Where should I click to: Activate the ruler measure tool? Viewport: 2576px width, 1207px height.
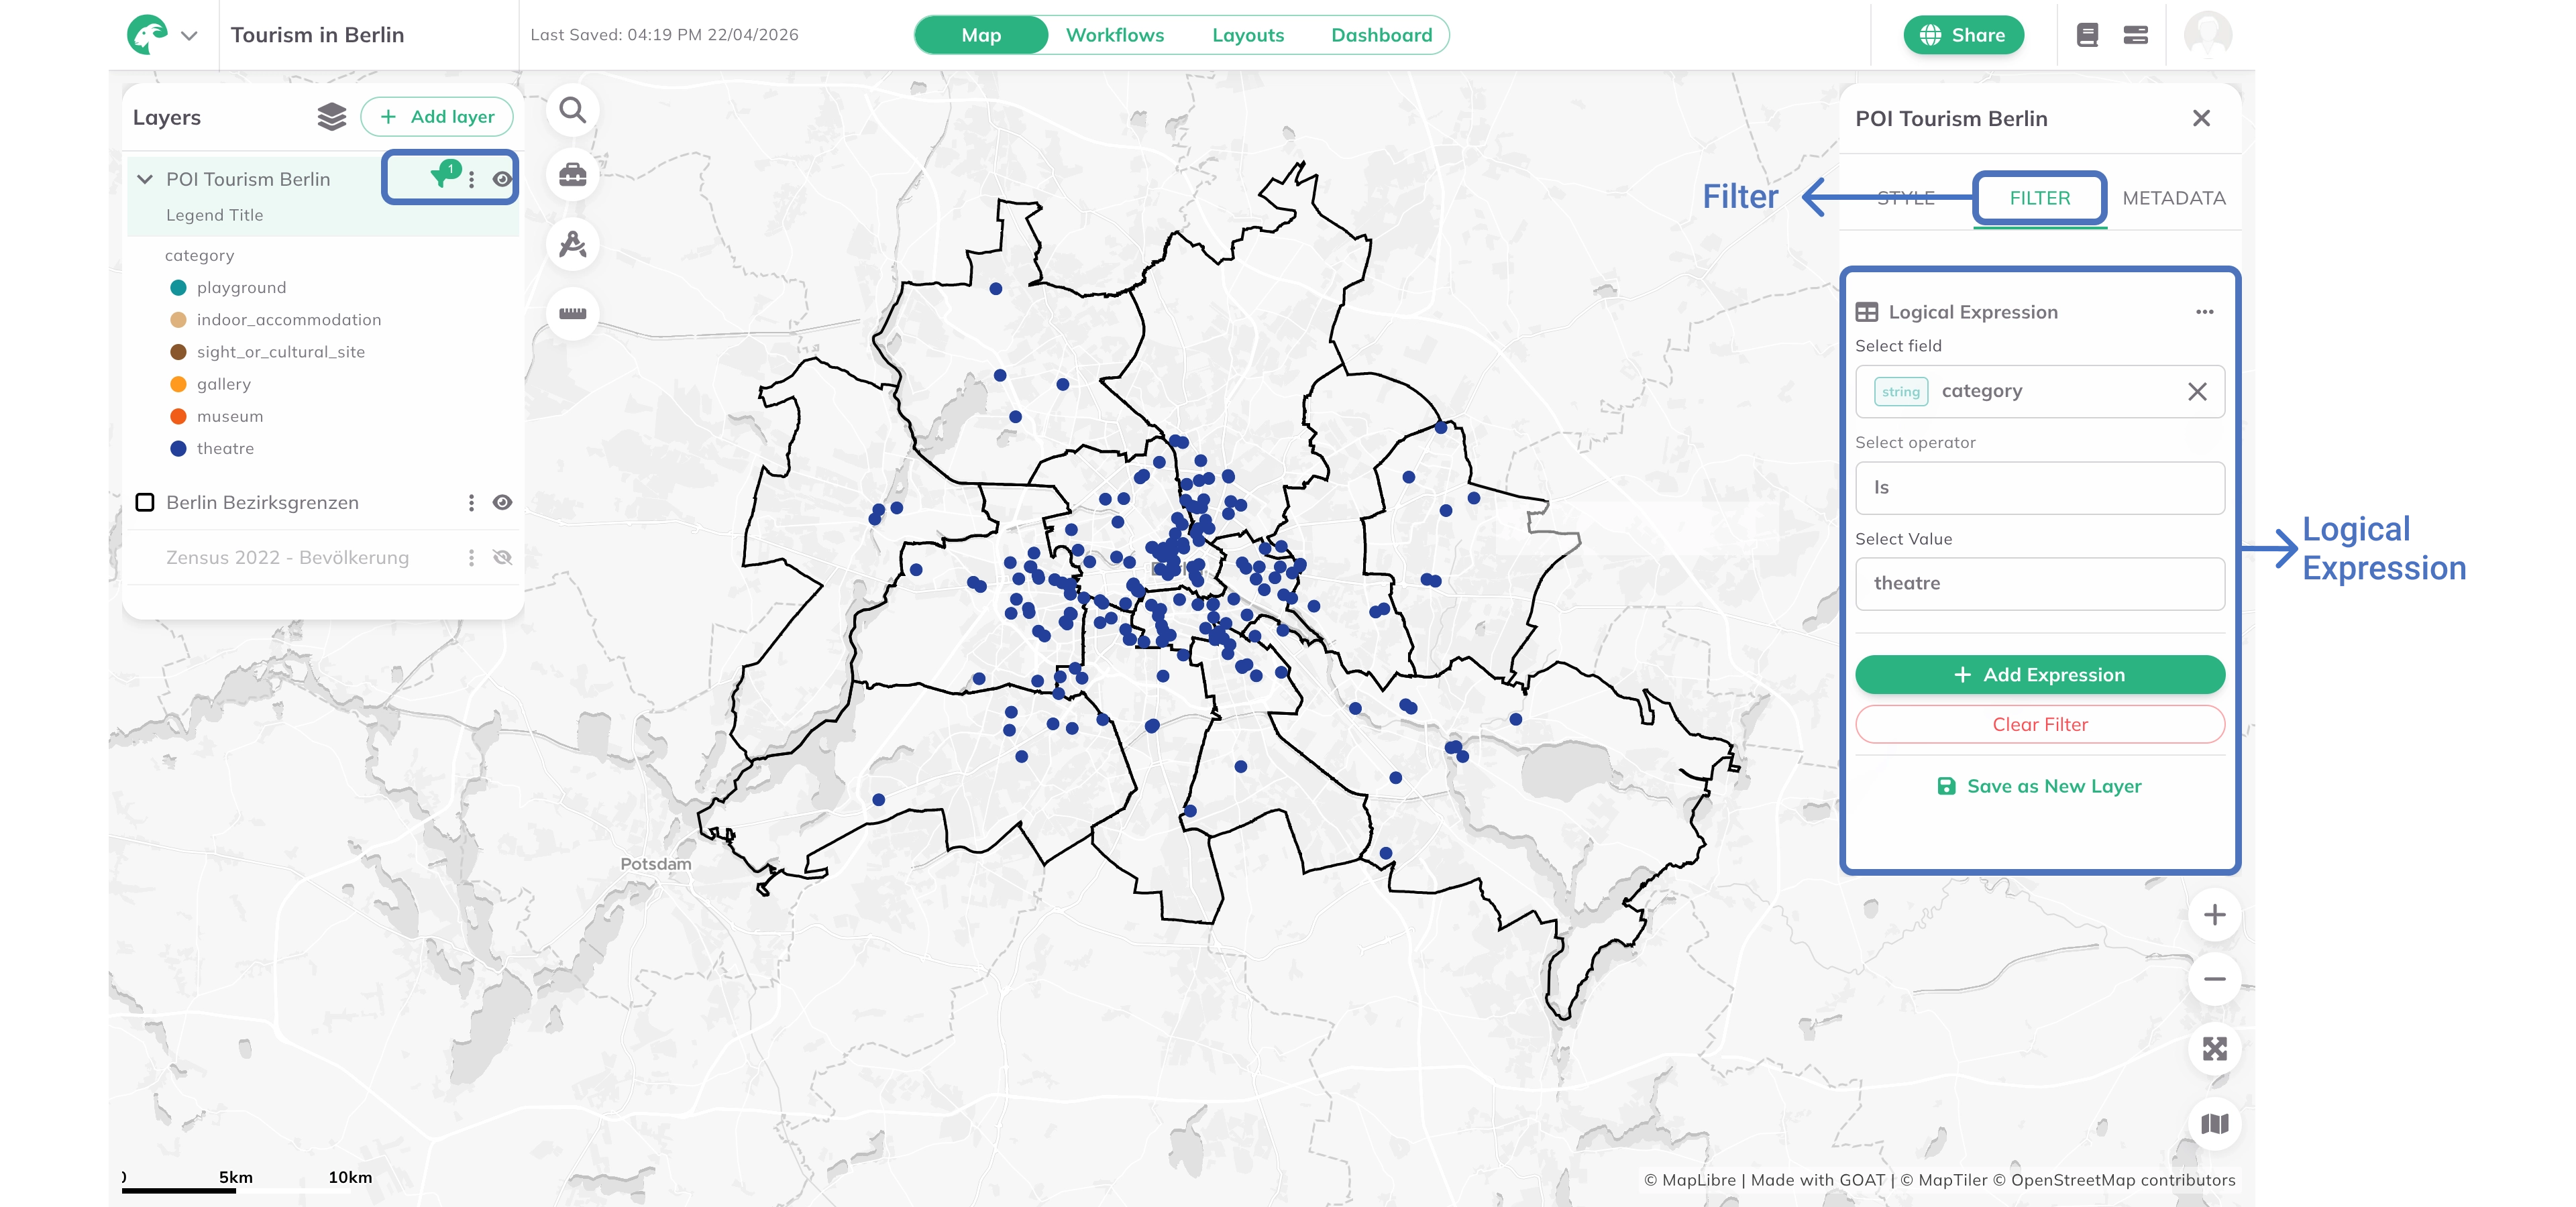click(x=572, y=312)
